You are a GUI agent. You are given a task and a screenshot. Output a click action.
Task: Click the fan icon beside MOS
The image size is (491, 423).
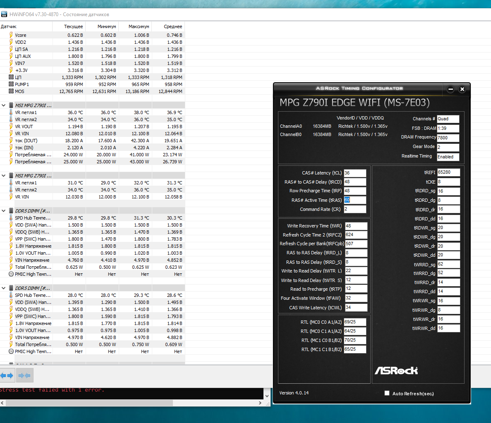coord(11,91)
